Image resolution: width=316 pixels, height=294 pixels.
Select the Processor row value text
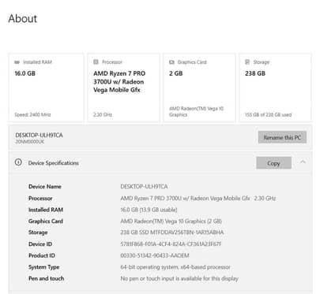point(198,198)
